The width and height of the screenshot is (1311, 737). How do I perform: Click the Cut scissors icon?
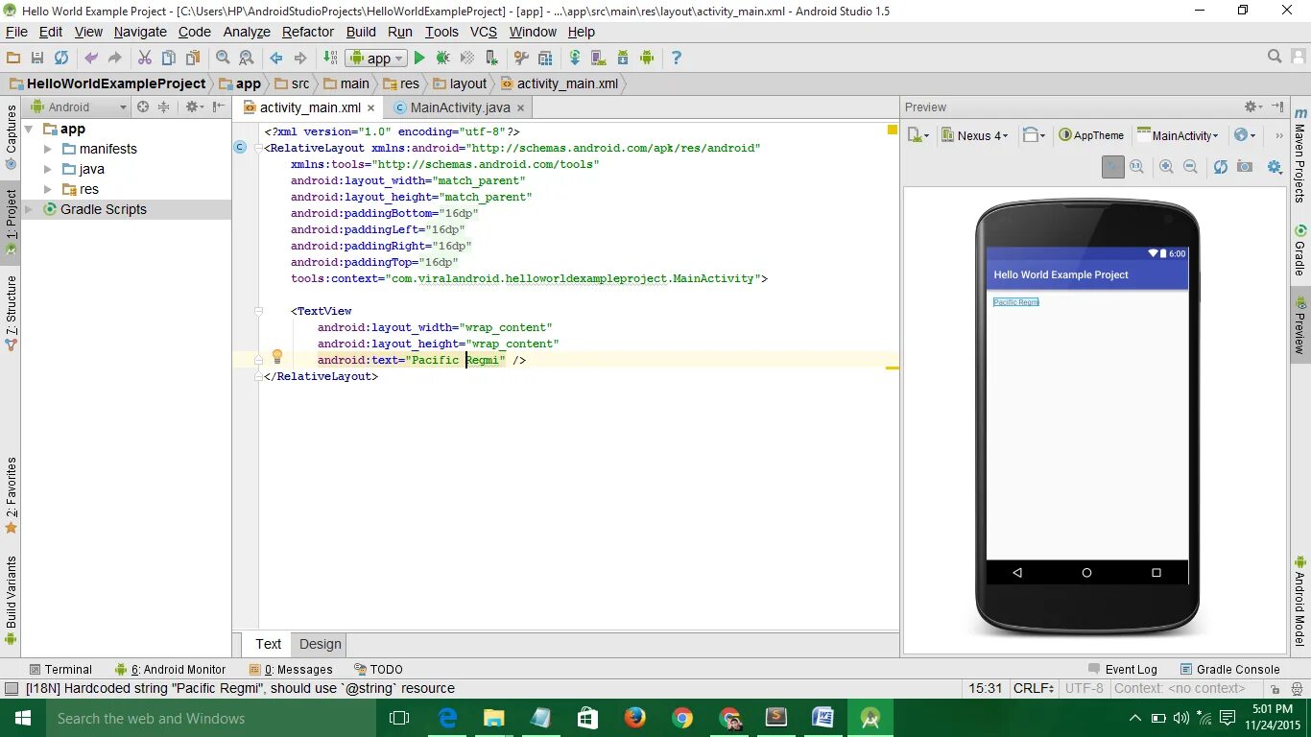click(145, 58)
